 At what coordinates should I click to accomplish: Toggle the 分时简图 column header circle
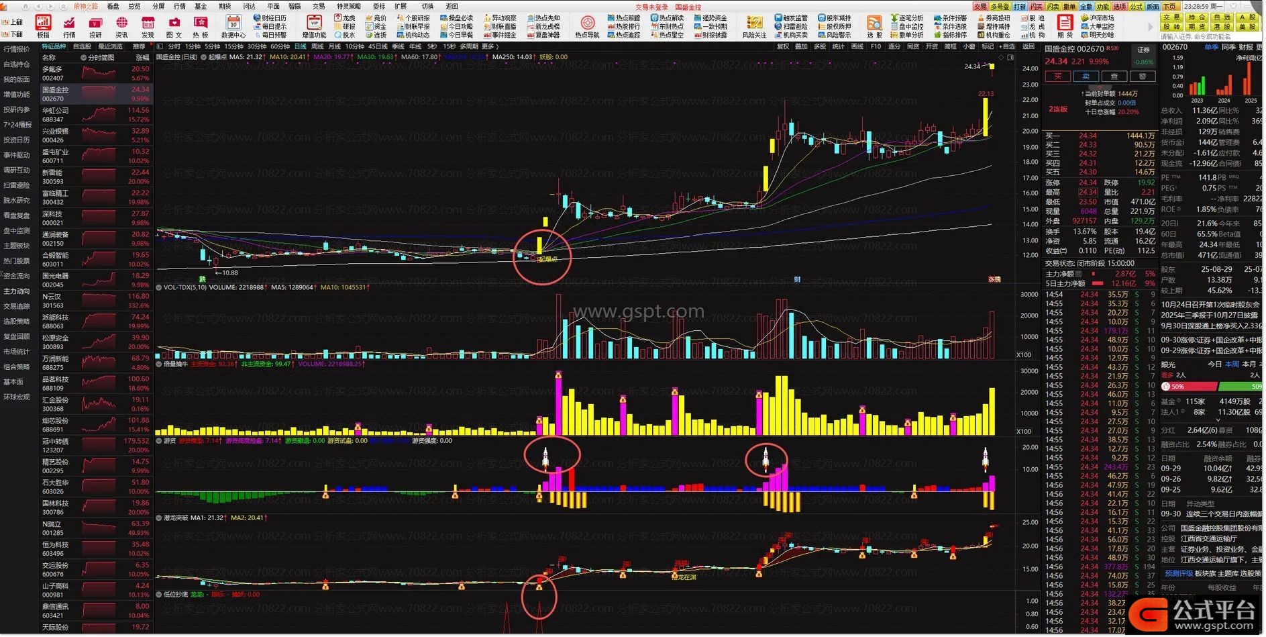point(84,58)
